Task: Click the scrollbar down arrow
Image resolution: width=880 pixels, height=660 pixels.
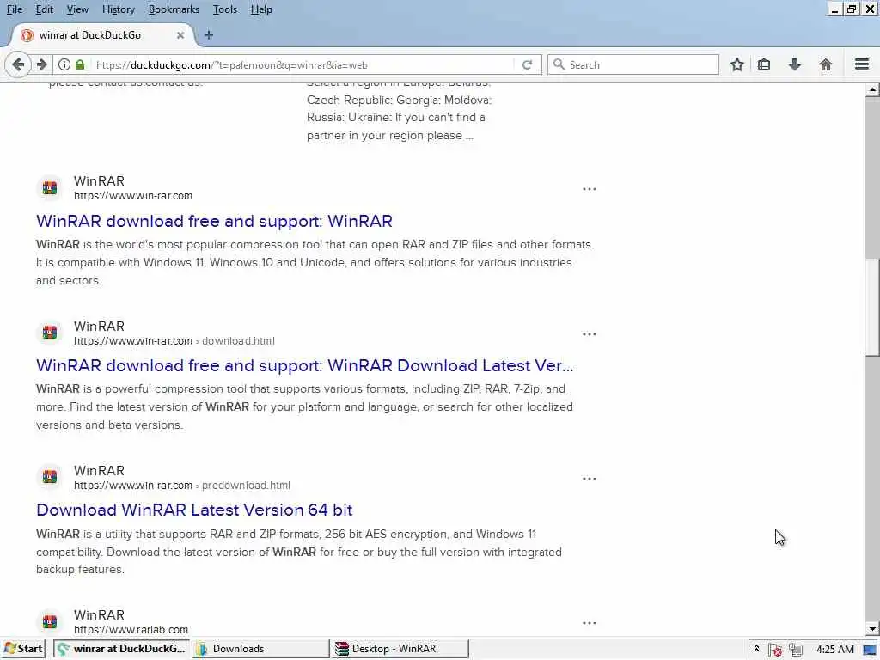Action: pos(872,628)
